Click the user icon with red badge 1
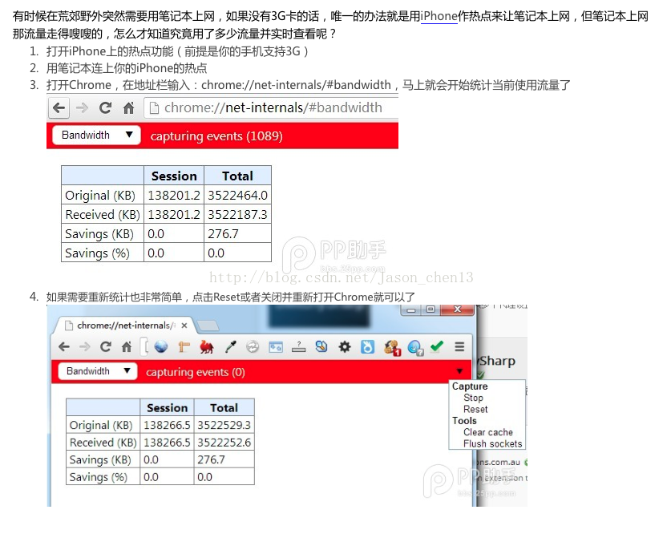Image resolution: width=667 pixels, height=538 pixels. point(392,348)
